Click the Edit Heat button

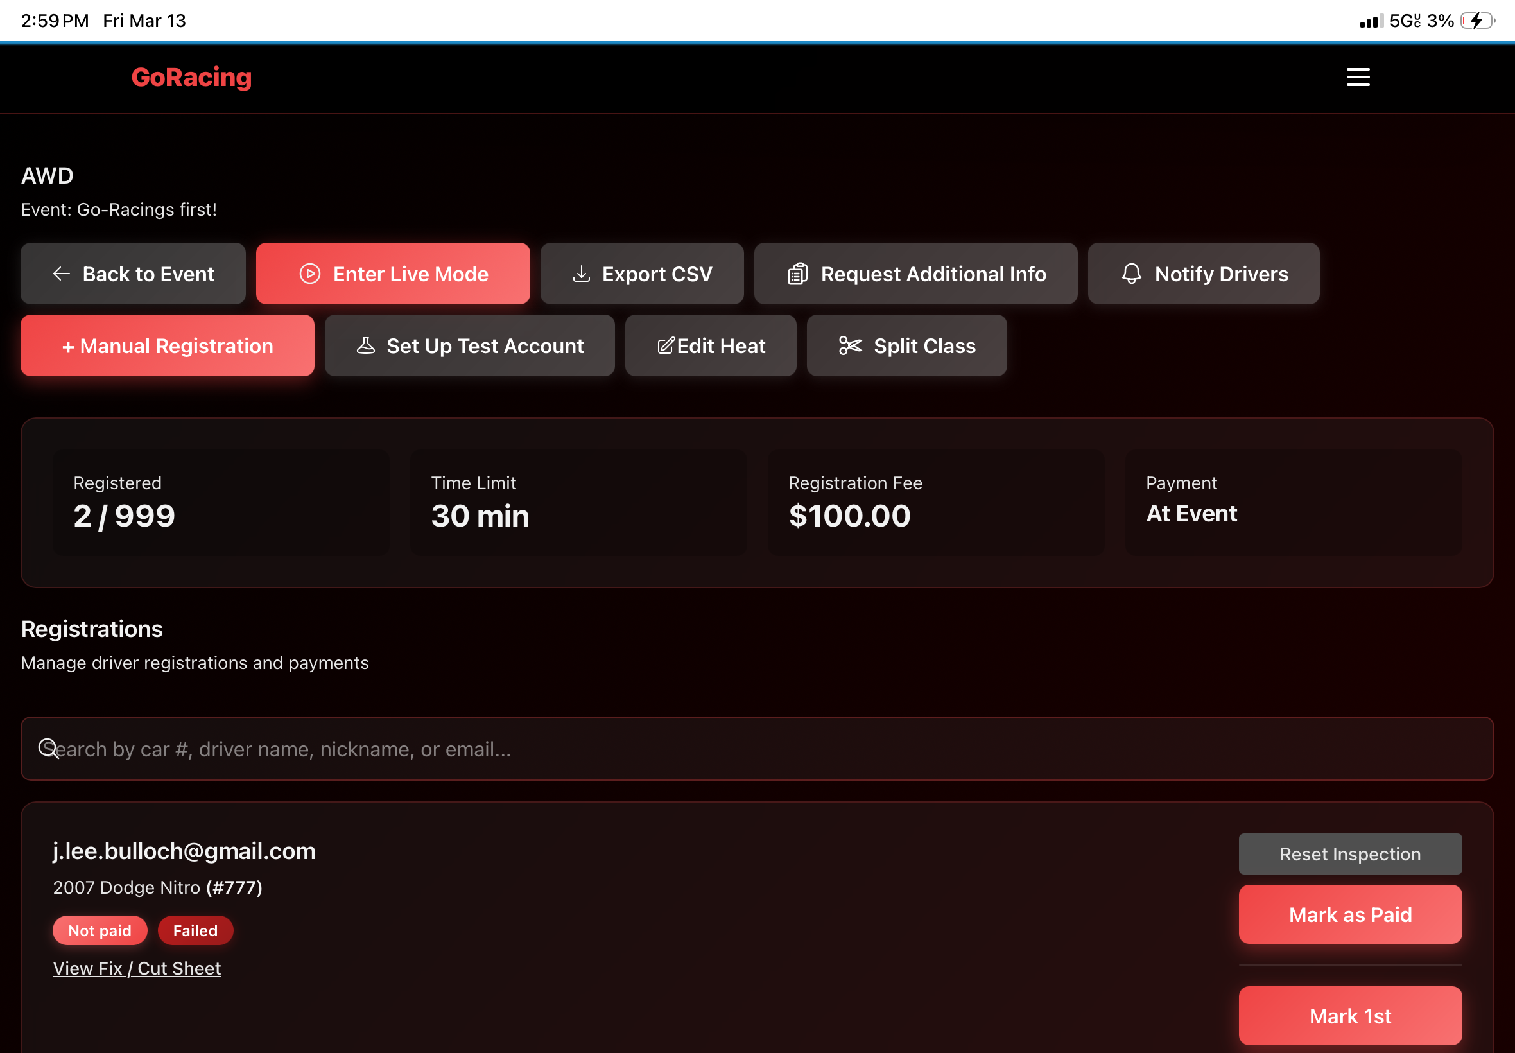tap(711, 345)
